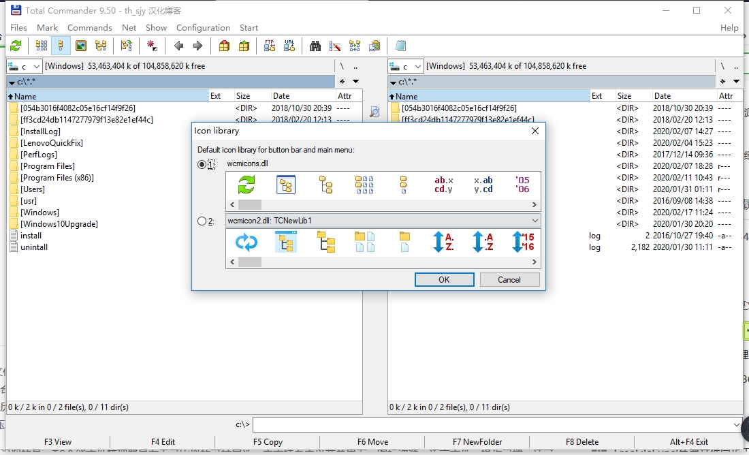Screen dimensions: 749x455
Task: Click the tree icon with green arrows
Action: tap(127, 46)
